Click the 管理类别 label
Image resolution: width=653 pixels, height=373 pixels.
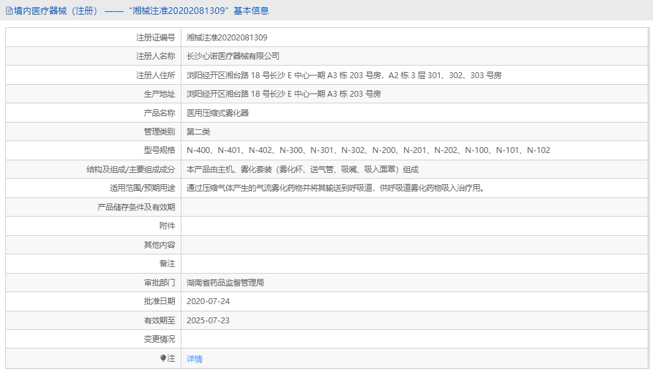160,132
